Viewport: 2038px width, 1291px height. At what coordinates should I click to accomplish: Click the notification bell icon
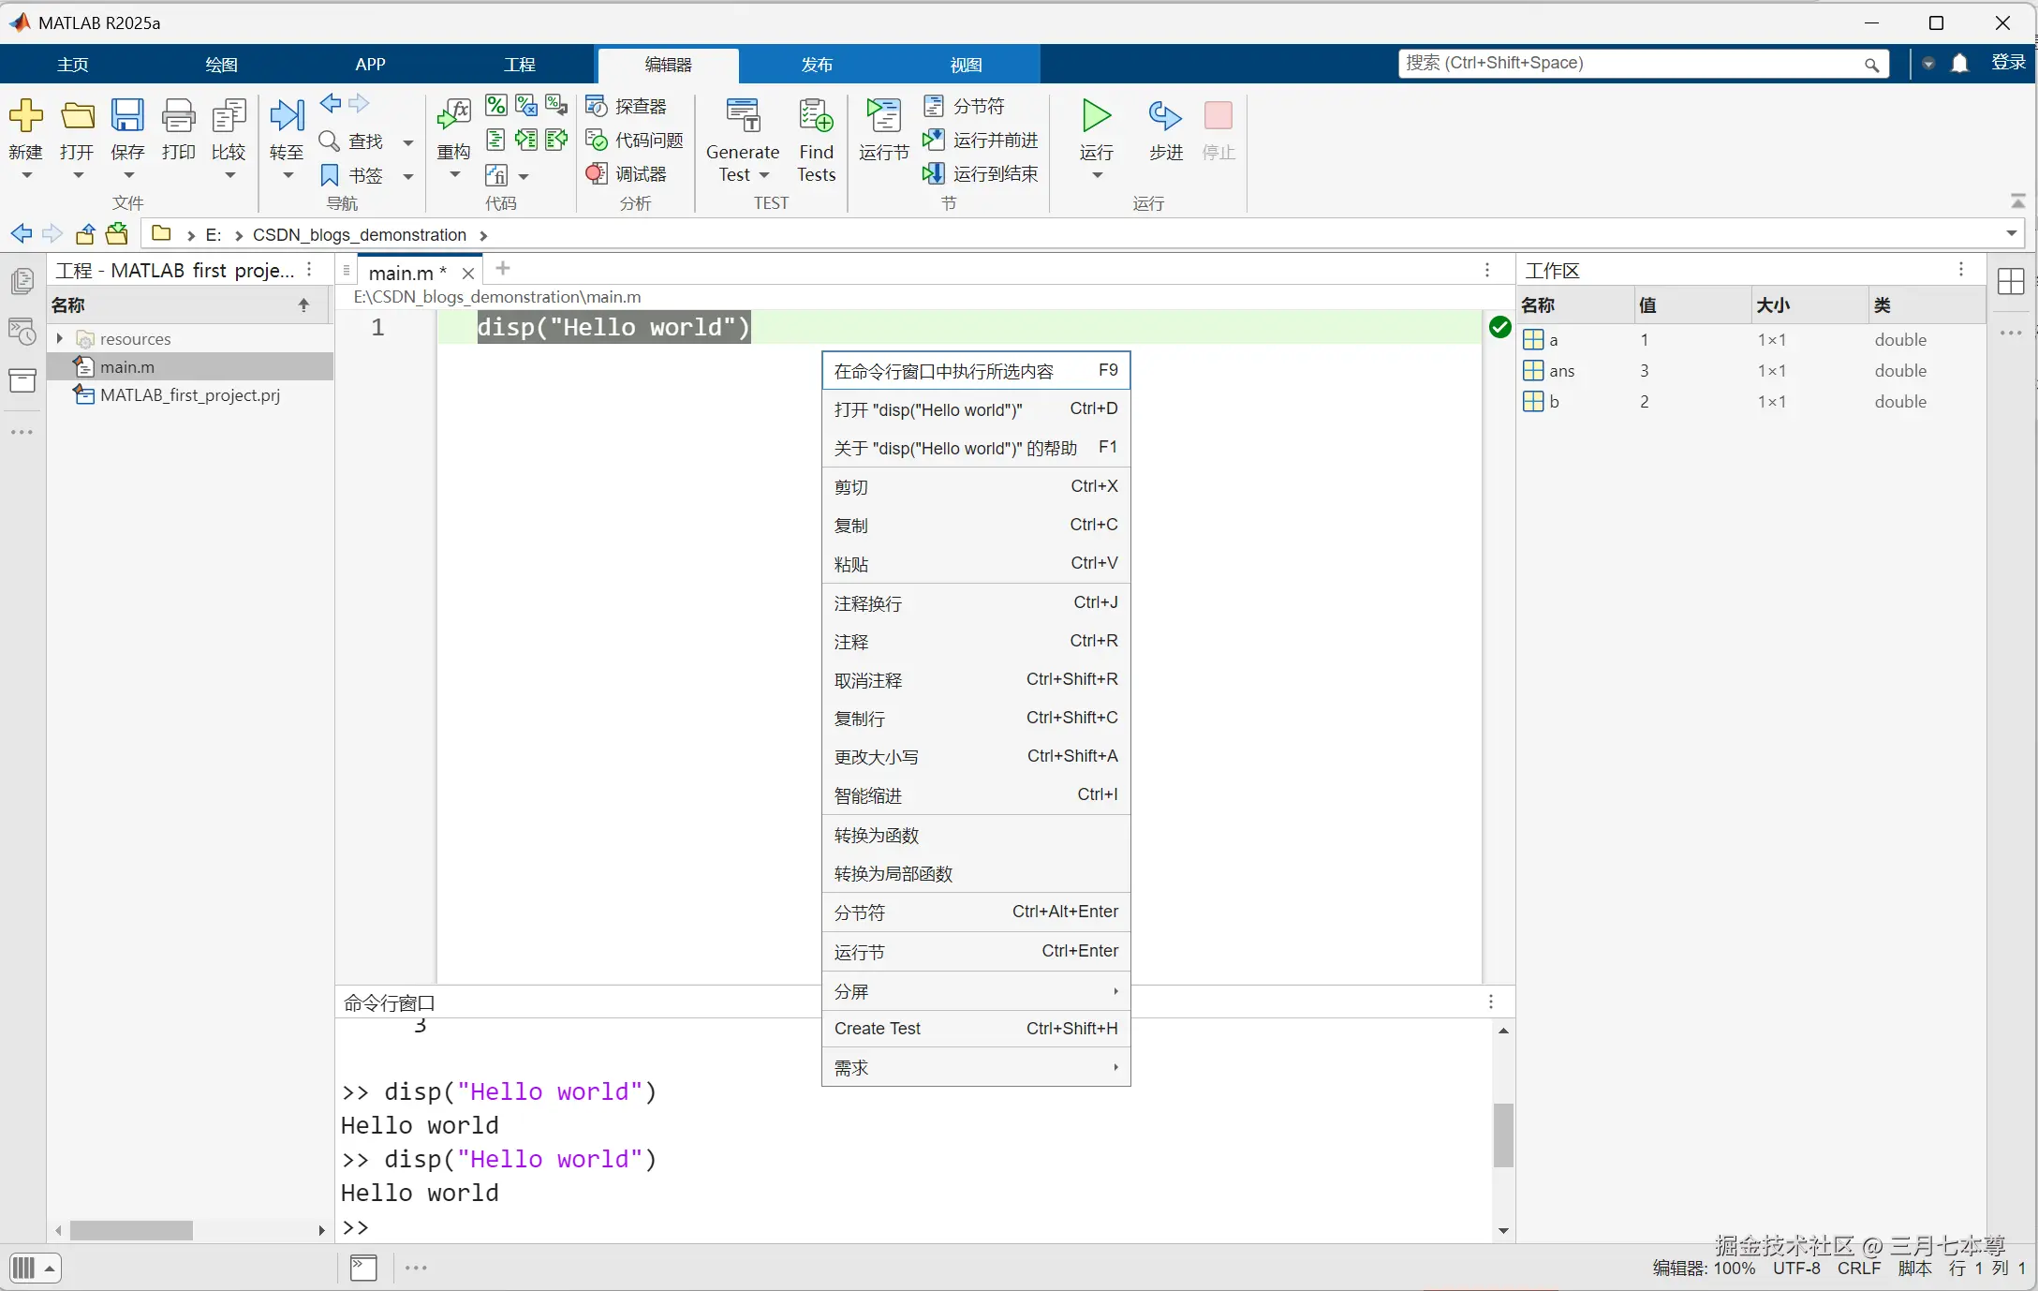pos(1960,64)
